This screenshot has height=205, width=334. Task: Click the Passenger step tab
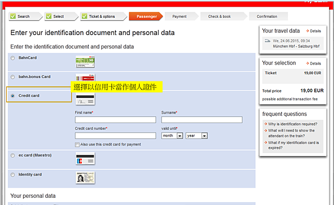pyautogui.click(x=146, y=16)
